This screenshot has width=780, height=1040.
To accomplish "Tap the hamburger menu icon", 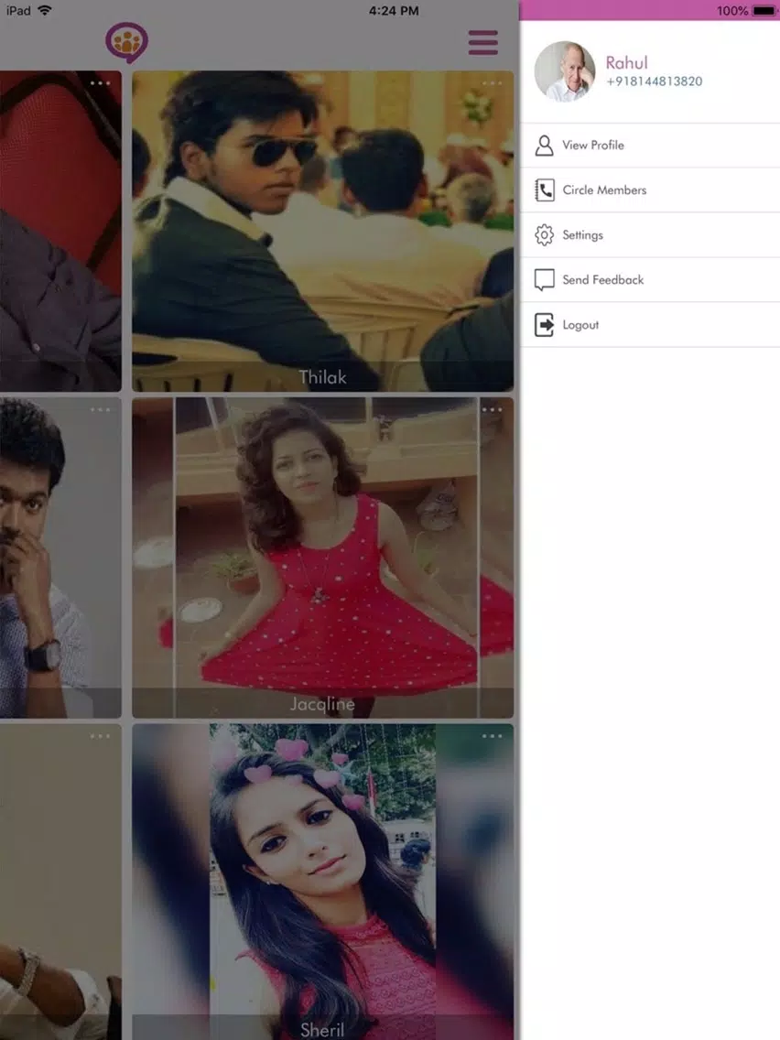I will pyautogui.click(x=482, y=42).
